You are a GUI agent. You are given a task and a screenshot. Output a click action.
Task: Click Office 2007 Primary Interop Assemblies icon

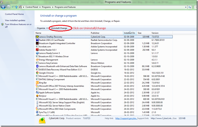[37, 86]
